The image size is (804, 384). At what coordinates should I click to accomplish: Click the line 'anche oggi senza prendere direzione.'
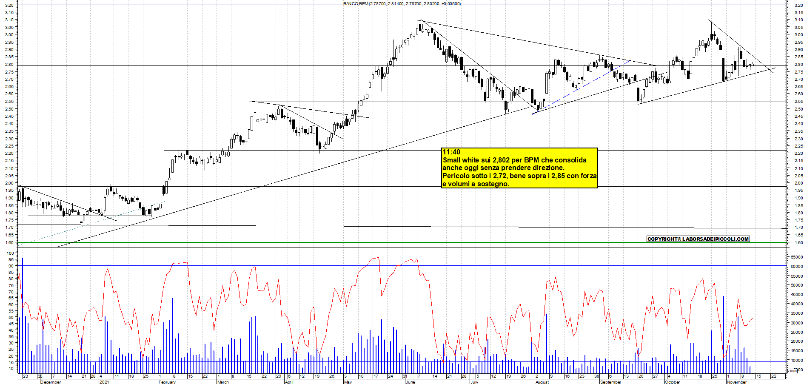503,168
